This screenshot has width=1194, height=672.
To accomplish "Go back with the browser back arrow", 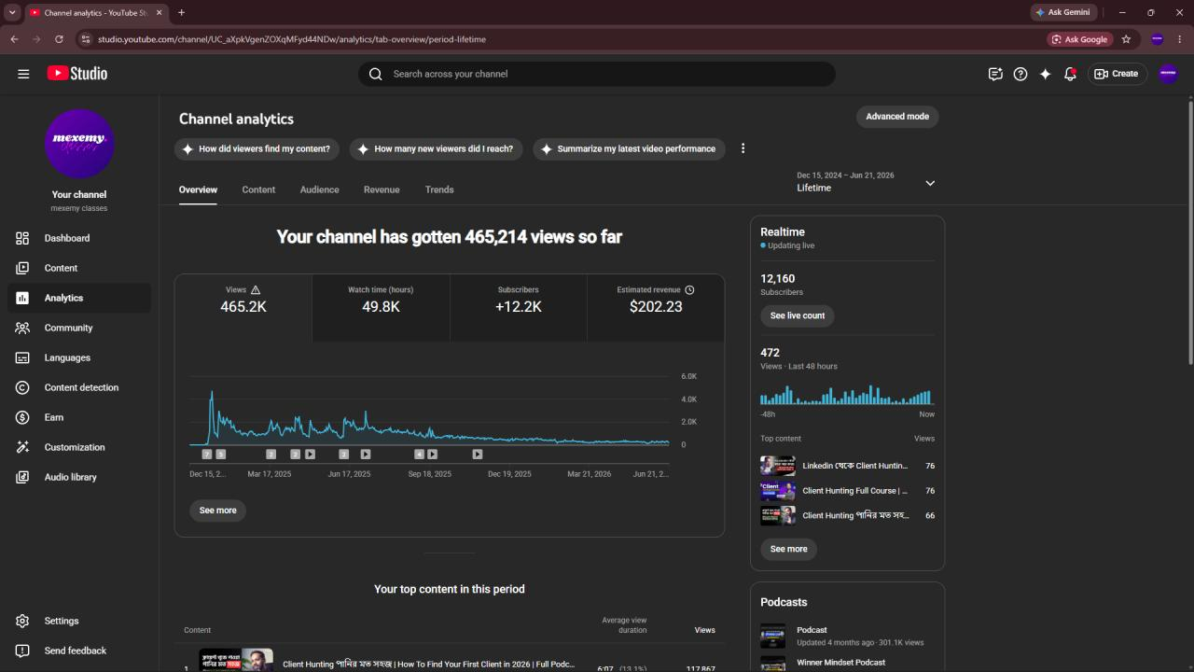I will click(x=14, y=39).
